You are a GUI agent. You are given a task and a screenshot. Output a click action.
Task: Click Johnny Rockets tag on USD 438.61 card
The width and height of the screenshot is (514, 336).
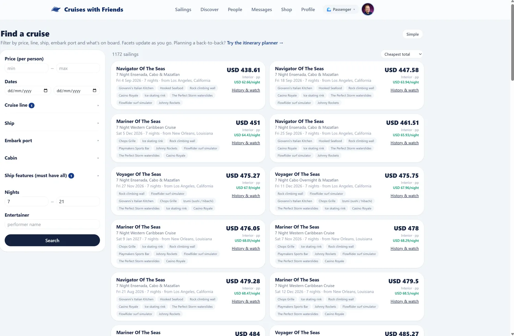click(x=169, y=103)
